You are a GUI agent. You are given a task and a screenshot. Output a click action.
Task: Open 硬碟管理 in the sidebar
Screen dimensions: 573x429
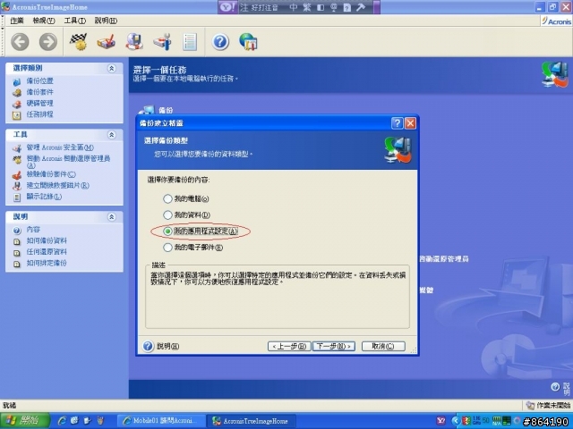39,104
